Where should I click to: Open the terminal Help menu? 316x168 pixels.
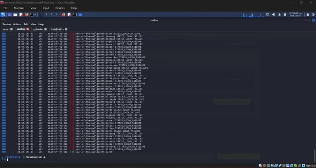(x=41, y=24)
